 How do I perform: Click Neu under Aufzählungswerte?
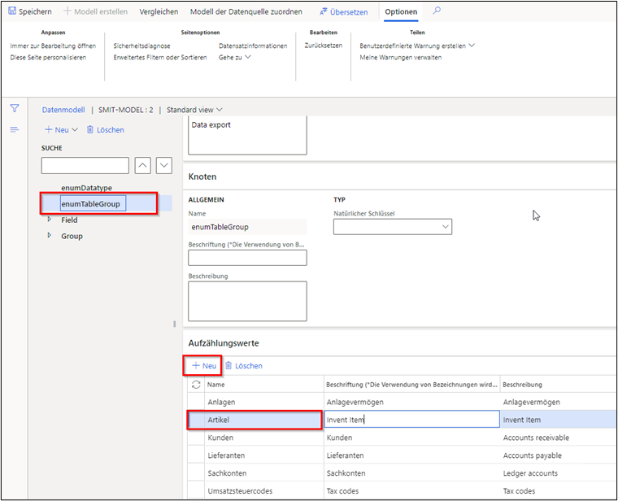pyautogui.click(x=203, y=366)
